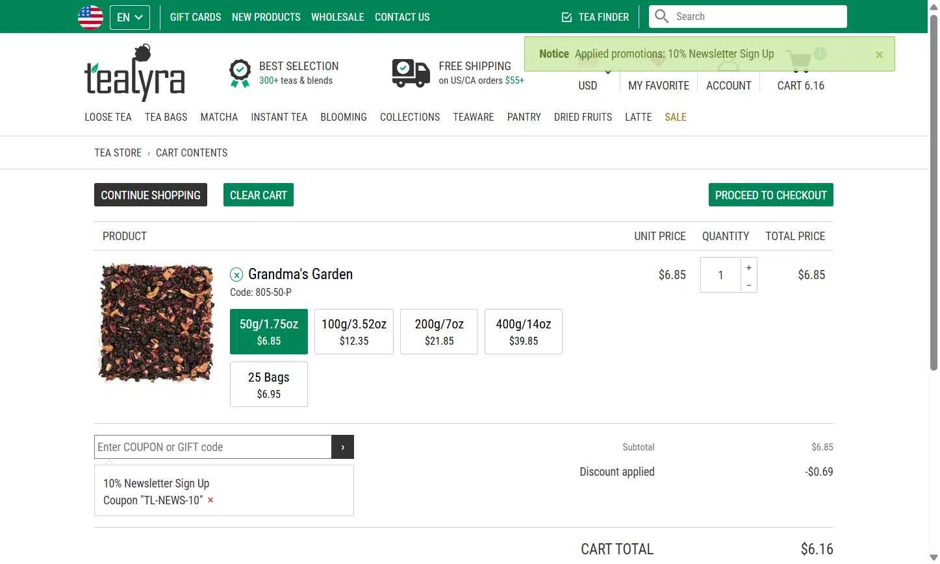Click Continue Shopping button
This screenshot has width=940, height=564.
tap(151, 195)
